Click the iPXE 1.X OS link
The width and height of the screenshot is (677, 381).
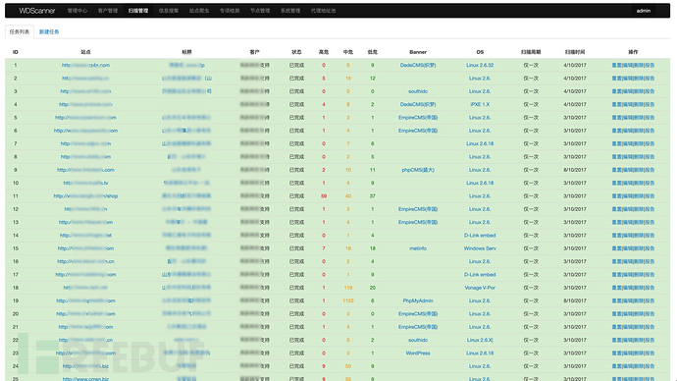(x=480, y=104)
